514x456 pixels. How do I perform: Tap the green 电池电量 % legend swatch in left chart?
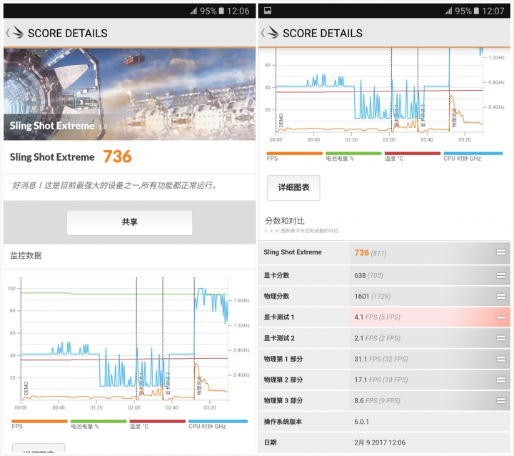click(x=99, y=421)
